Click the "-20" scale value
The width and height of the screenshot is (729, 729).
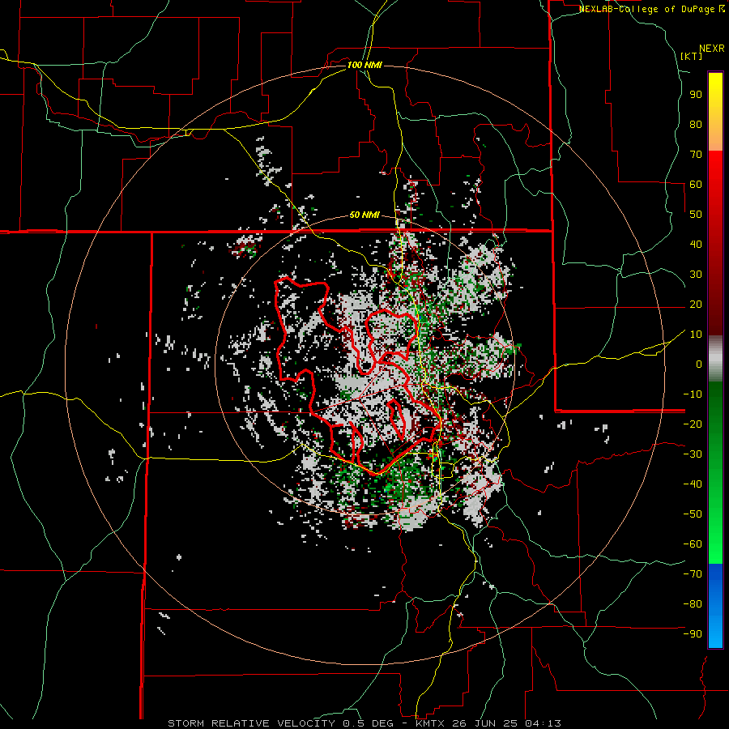693,424
